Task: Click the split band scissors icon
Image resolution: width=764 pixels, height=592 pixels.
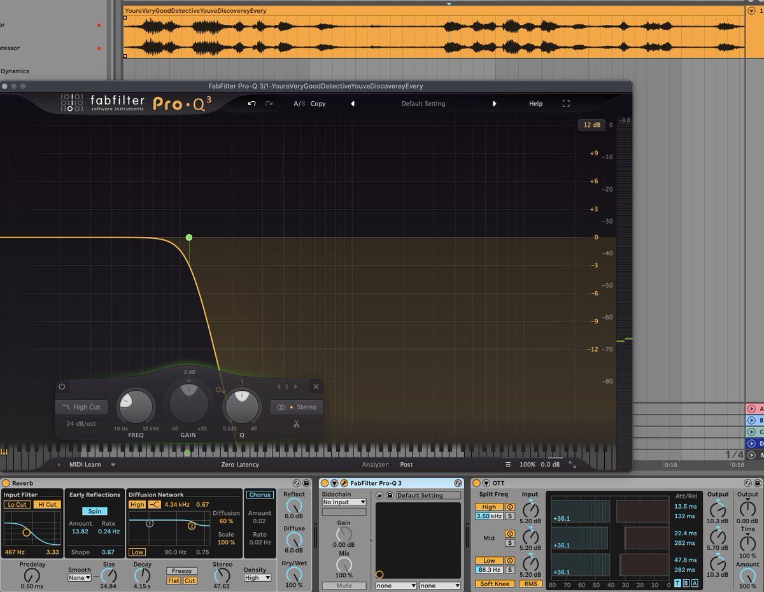Action: pyautogui.click(x=296, y=423)
